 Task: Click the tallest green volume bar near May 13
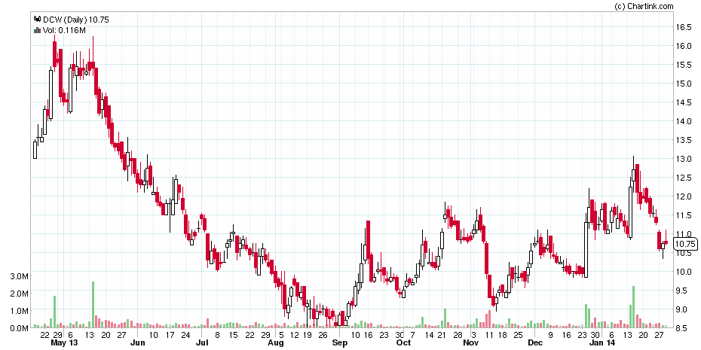[93, 305]
